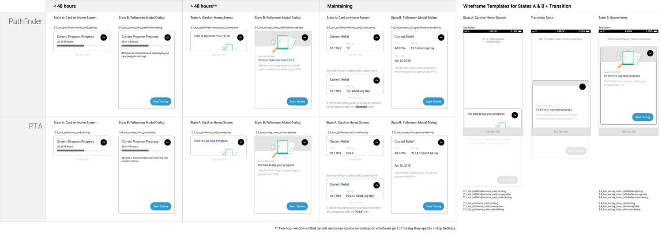Expand Pathfinder Current Program Progress home card chevron
Screen dimensions: 662x236
click(x=103, y=37)
